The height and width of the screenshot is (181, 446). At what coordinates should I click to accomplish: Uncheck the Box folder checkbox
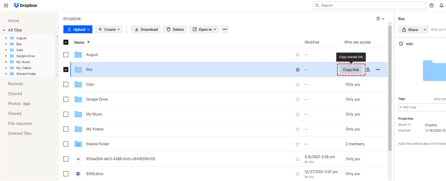pyautogui.click(x=66, y=70)
